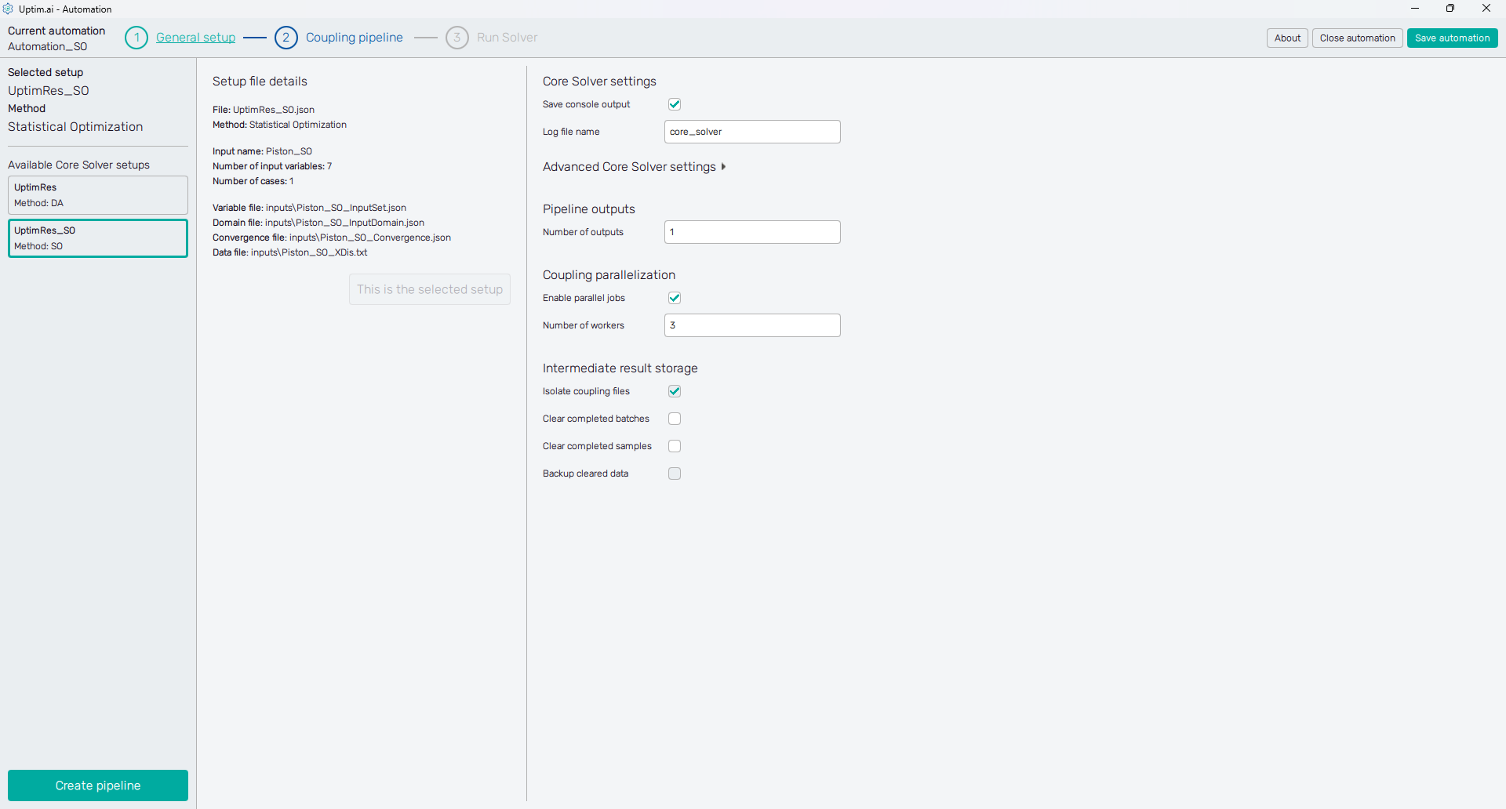The height and width of the screenshot is (809, 1506).
Task: Click 'Setup file details' heading
Action: click(x=260, y=82)
